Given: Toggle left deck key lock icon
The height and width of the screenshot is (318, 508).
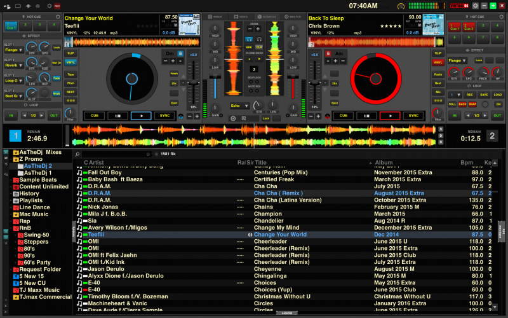Looking at the screenshot, I should pos(180,53).
